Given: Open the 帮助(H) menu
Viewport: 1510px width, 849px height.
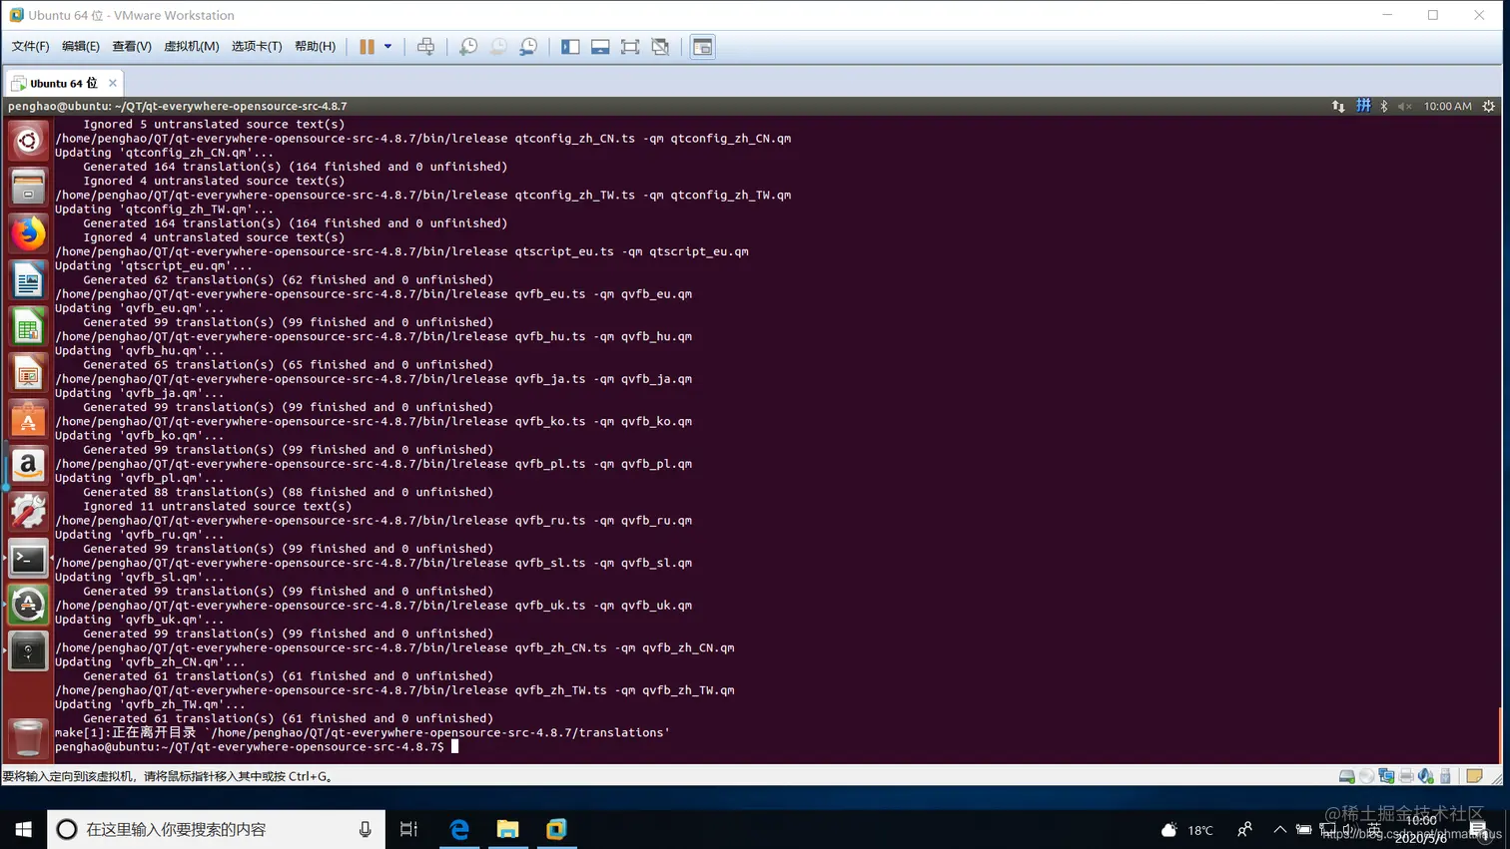Looking at the screenshot, I should point(316,46).
